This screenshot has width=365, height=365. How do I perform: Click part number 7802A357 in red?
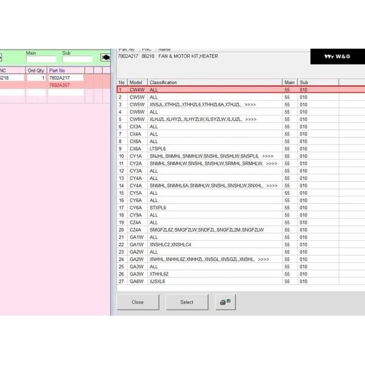(59, 86)
